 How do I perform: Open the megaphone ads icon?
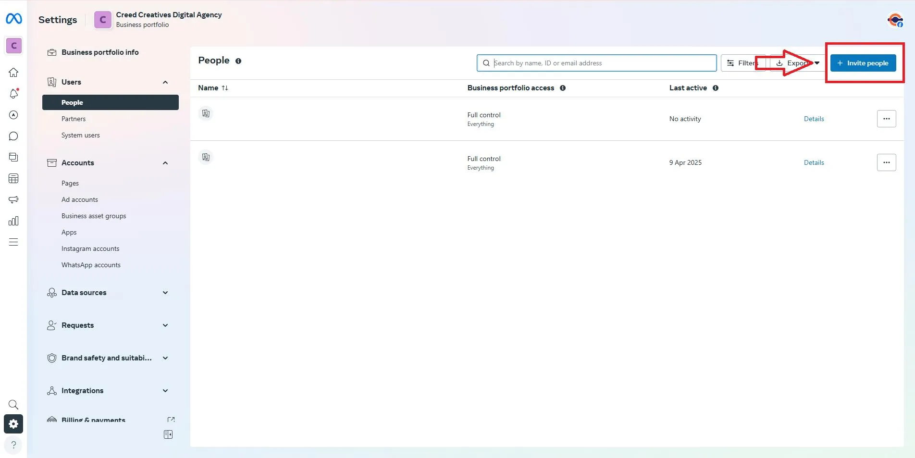tap(13, 199)
